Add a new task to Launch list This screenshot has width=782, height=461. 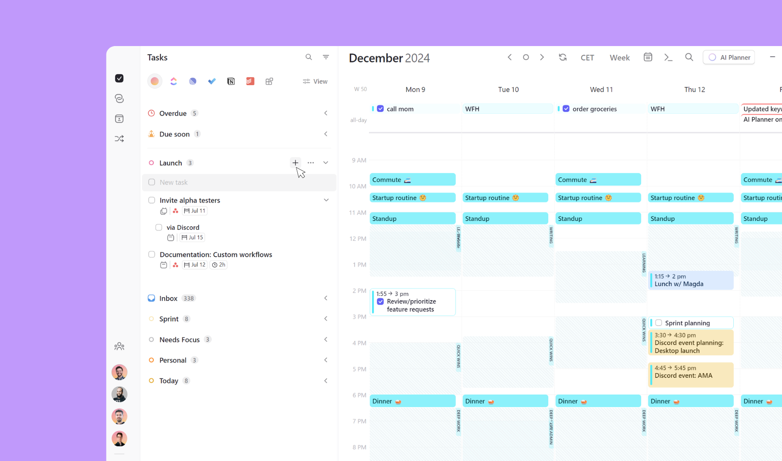point(295,163)
